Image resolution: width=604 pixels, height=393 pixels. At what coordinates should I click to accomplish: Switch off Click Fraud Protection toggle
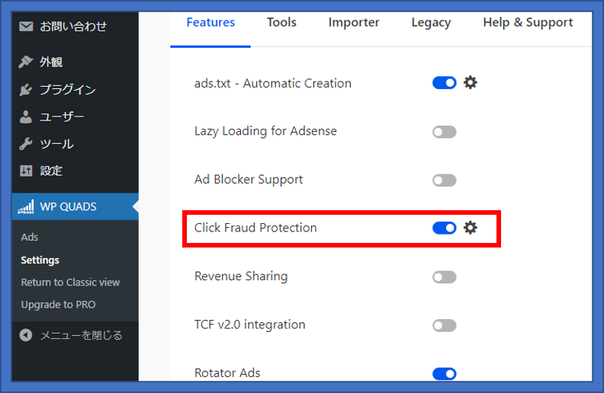(445, 228)
